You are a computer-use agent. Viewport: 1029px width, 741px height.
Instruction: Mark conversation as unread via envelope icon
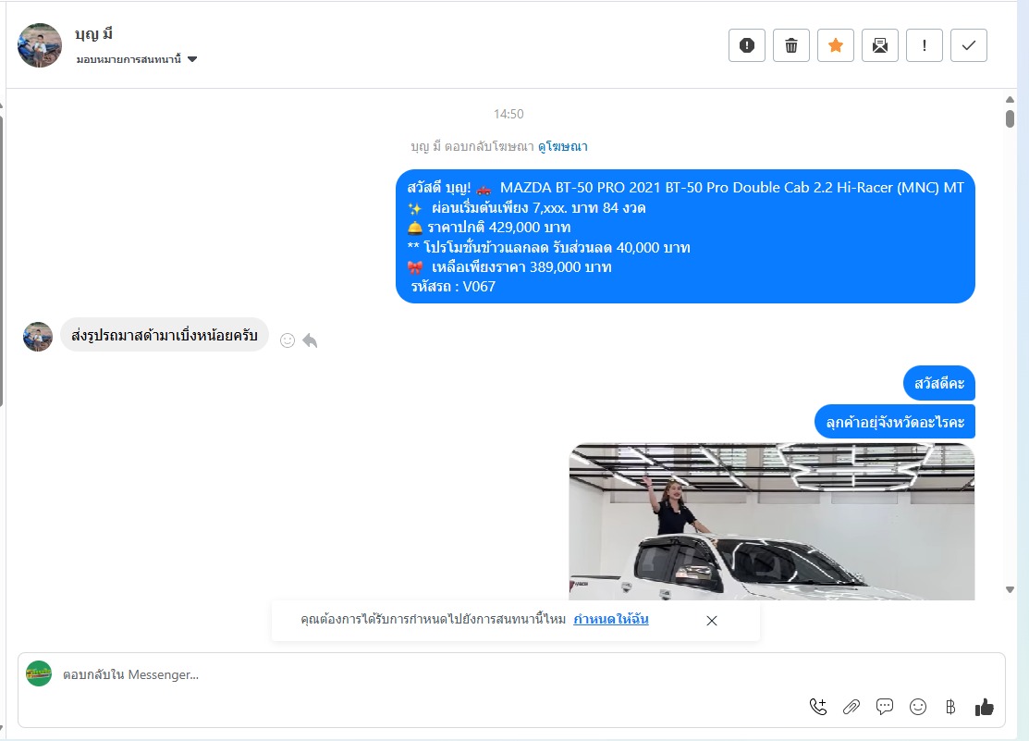(880, 45)
